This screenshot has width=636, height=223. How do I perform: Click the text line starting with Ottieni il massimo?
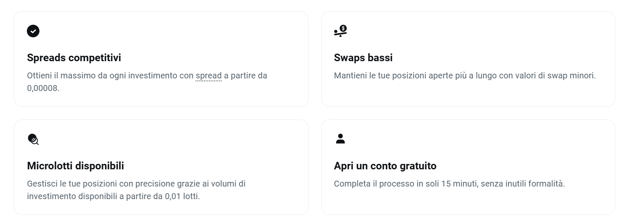[147, 76]
